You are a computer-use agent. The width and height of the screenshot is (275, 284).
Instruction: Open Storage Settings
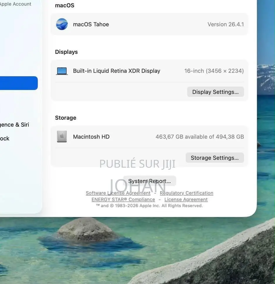tap(215, 158)
